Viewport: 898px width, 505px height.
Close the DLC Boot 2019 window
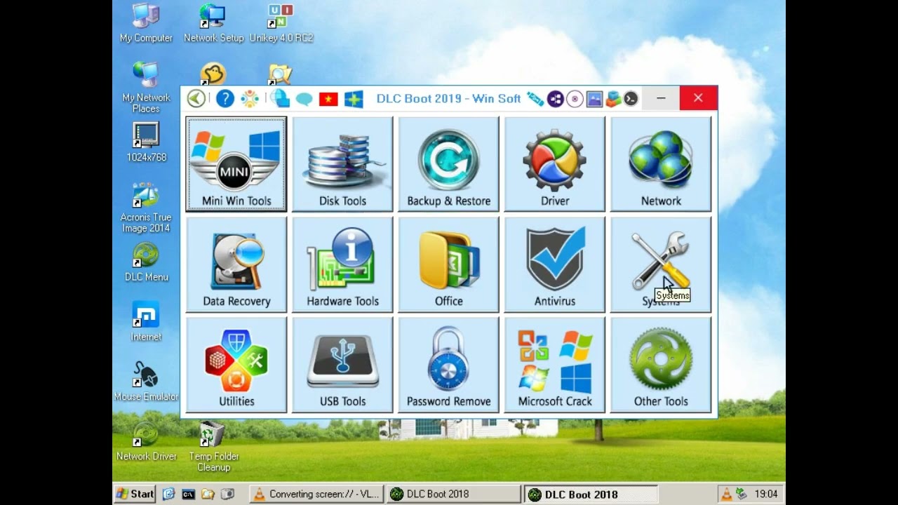point(698,98)
